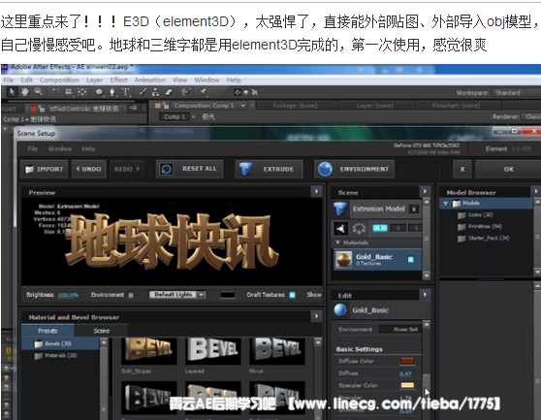Open the After Effects Composition menu
The image size is (541, 420).
pos(59,81)
